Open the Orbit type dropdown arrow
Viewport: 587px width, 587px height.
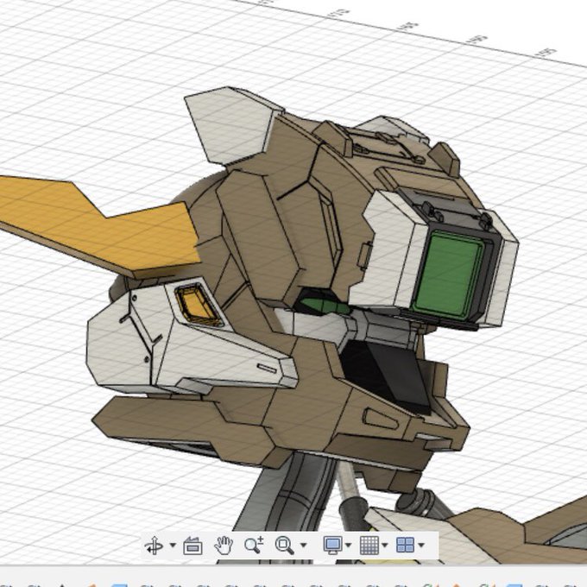click(x=173, y=545)
